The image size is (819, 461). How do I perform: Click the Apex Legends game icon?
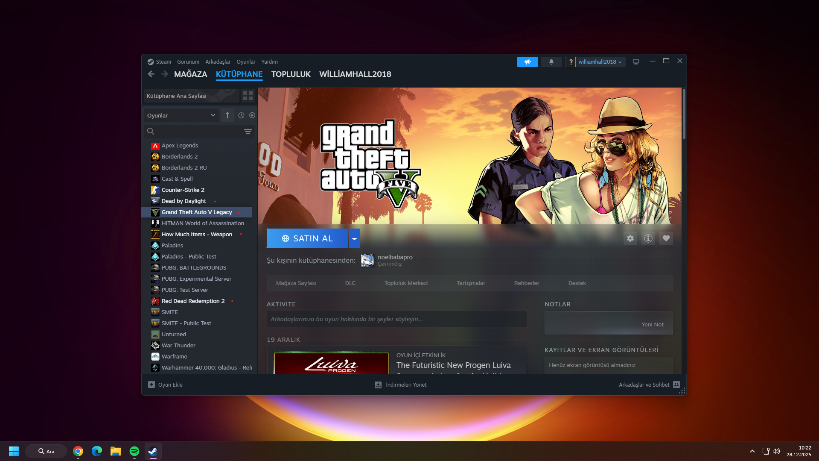[x=155, y=146]
